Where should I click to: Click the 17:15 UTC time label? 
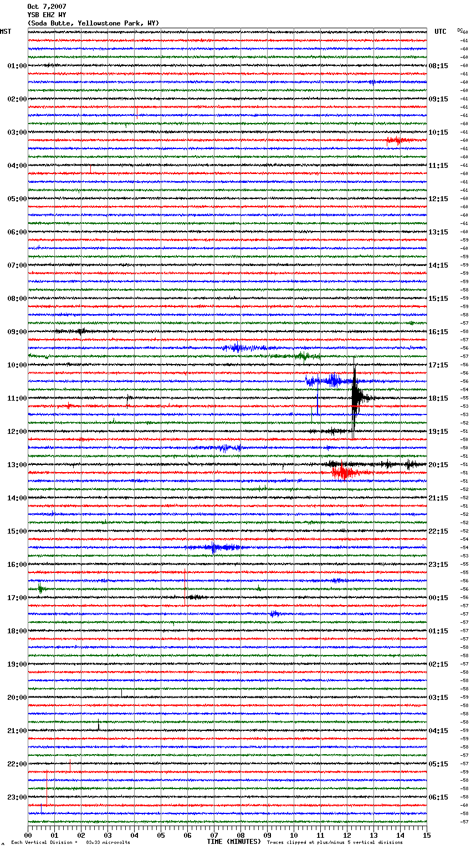click(x=438, y=365)
